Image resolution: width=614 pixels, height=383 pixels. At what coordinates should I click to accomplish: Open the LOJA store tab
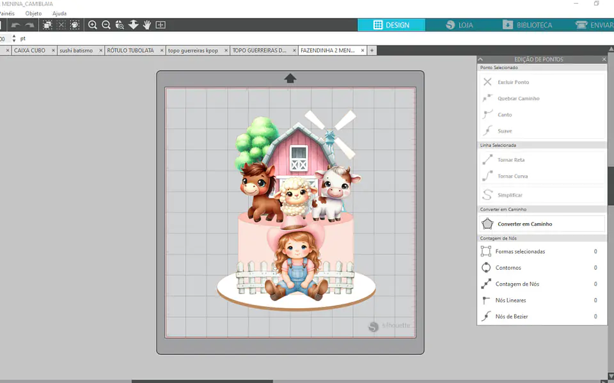459,25
